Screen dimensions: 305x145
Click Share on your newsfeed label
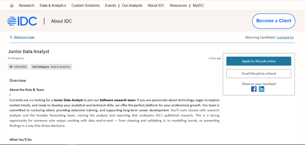coord(259,84)
